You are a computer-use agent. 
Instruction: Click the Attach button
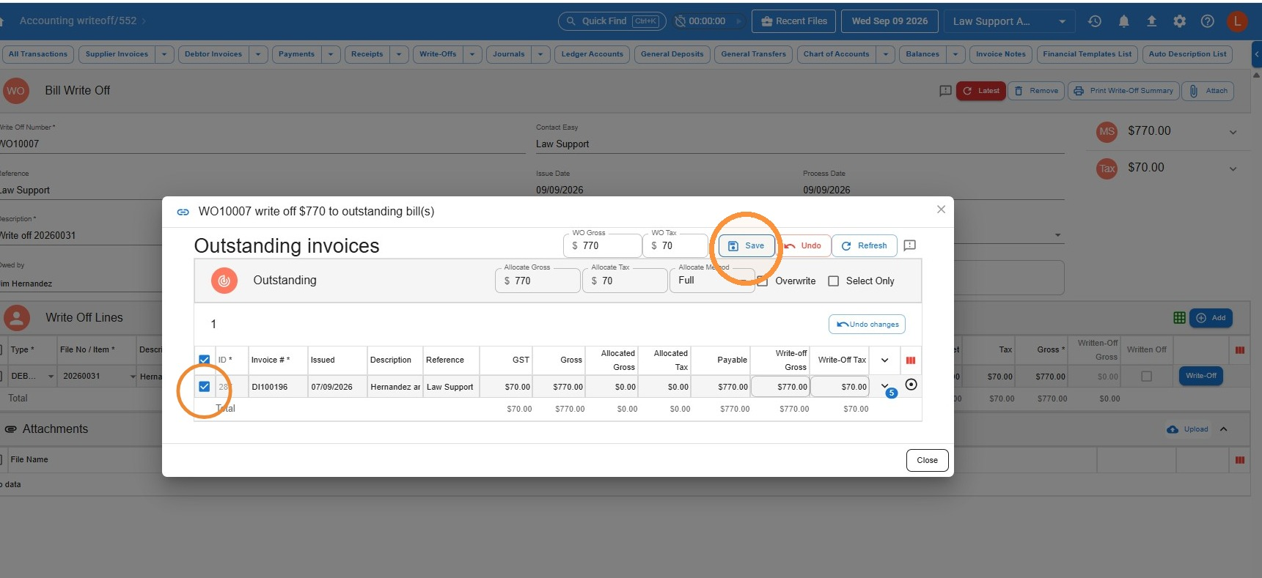coord(1208,91)
